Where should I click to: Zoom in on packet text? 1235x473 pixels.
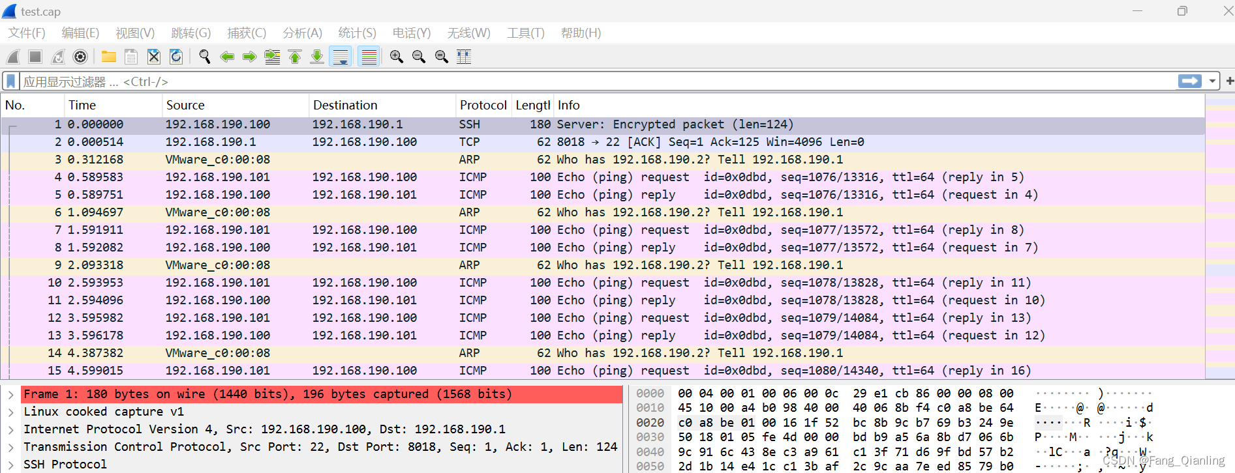click(396, 57)
